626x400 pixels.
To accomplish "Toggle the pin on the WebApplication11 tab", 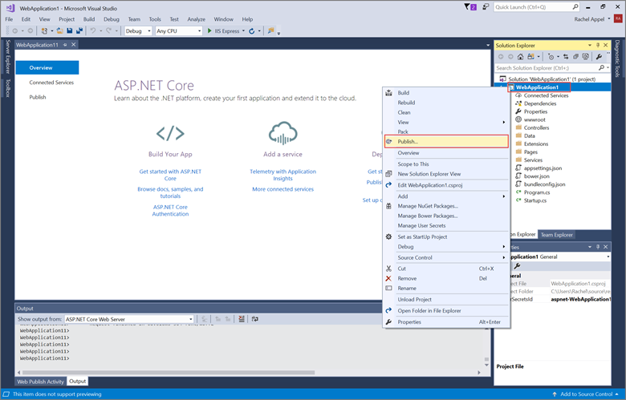I will click(65, 45).
